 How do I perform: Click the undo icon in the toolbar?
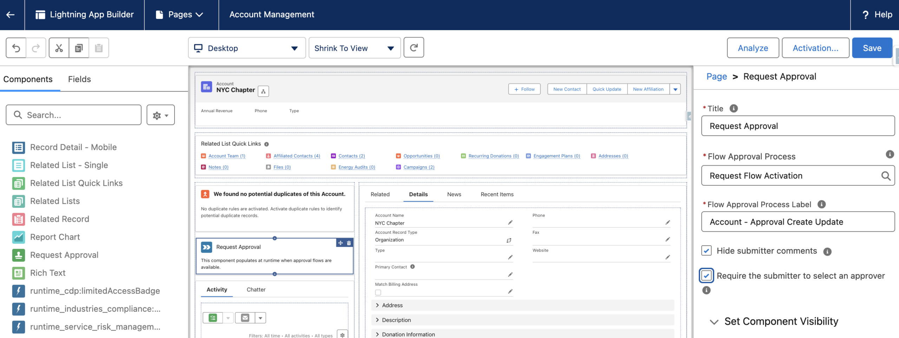point(15,48)
